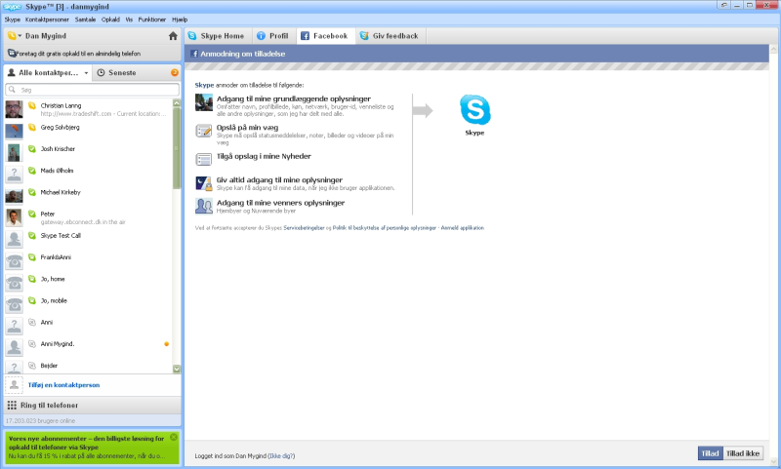The image size is (781, 469).
Task: Click the Ikke dig? link
Action: [281, 455]
